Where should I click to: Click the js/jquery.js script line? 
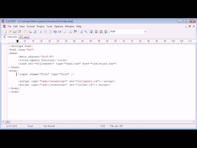[67, 81]
